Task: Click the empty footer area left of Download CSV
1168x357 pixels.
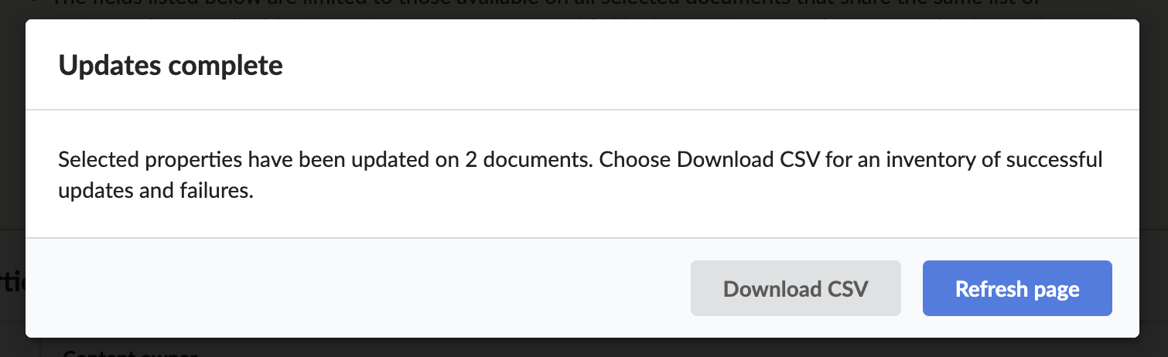Action: 356,288
